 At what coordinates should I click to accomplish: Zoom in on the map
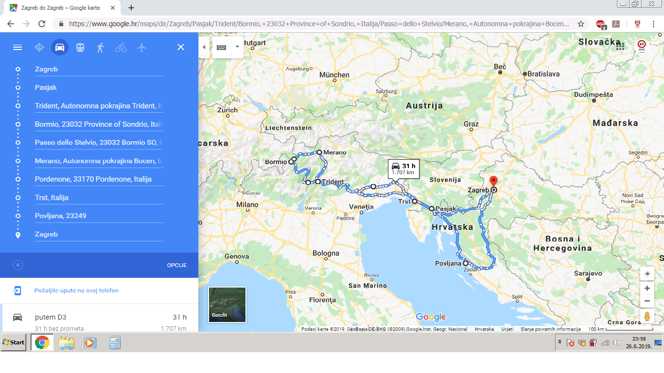[647, 288]
